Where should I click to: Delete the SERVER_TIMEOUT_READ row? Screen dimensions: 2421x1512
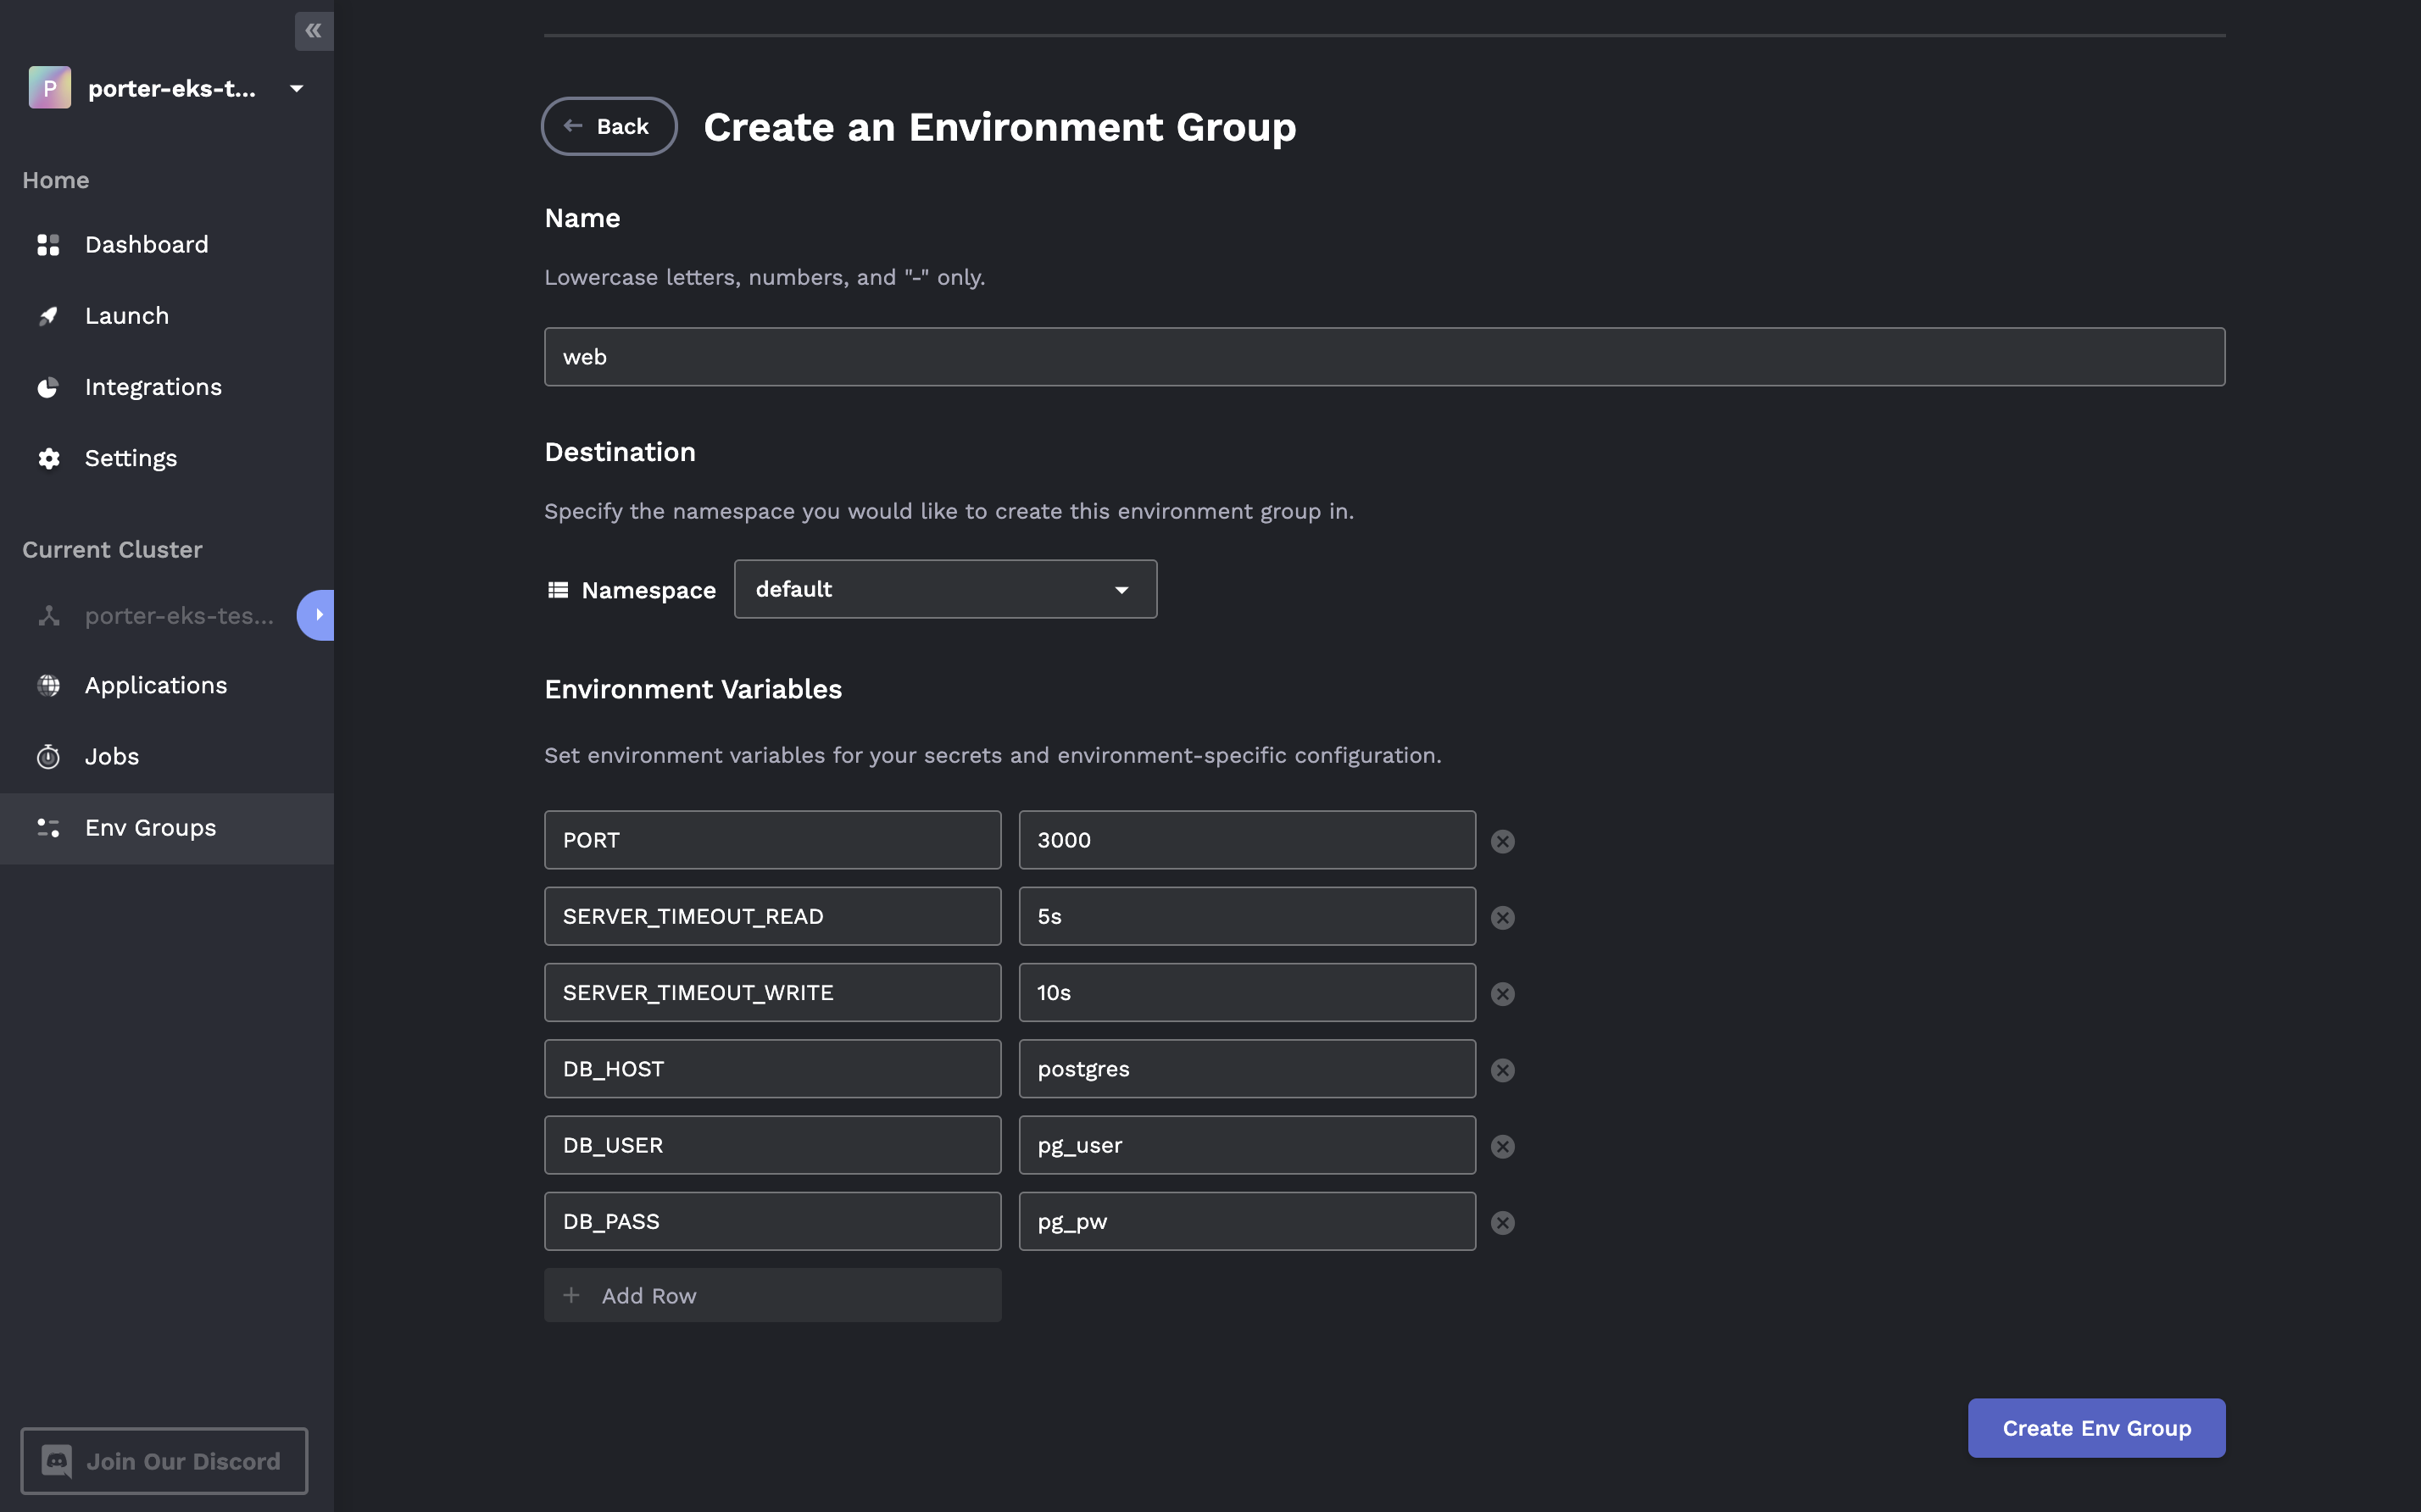1502,917
